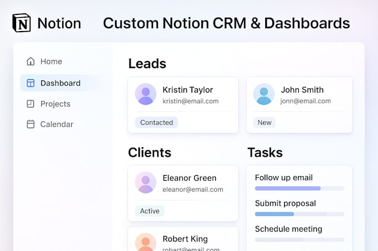The image size is (378, 251).
Task: Click the Contacted status tag
Action: click(156, 122)
